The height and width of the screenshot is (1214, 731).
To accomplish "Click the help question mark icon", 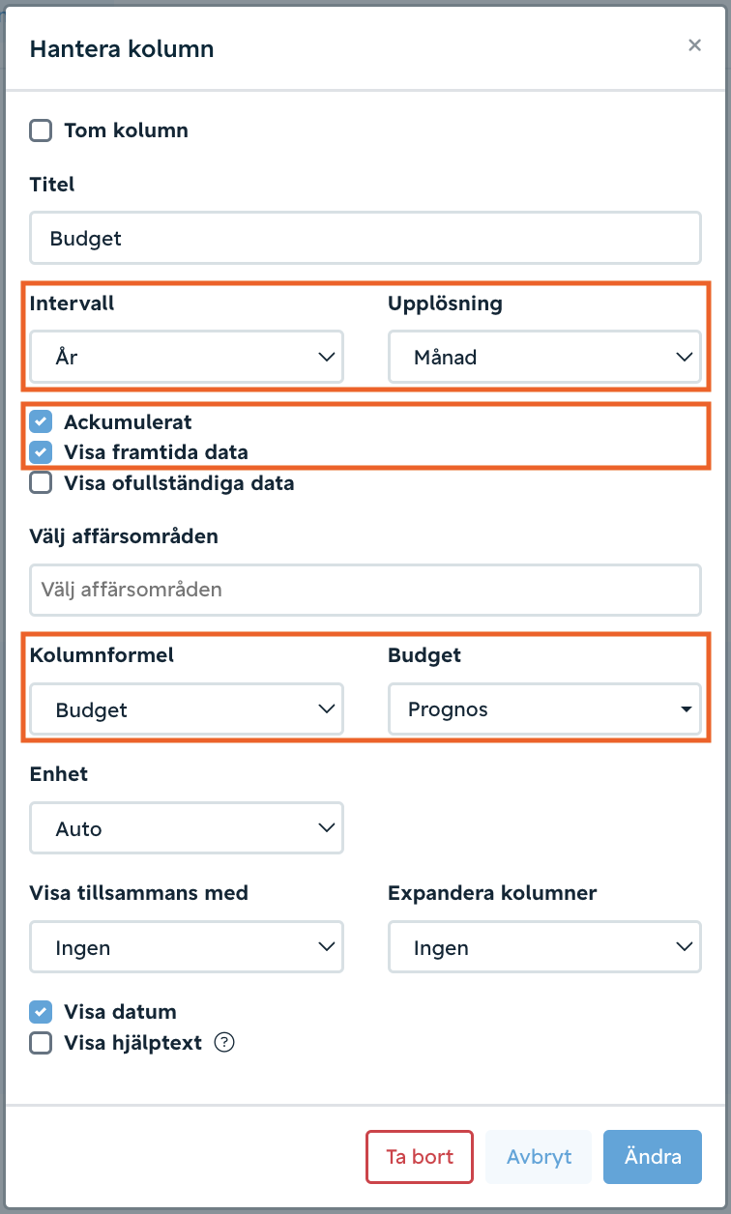I will click(224, 1043).
